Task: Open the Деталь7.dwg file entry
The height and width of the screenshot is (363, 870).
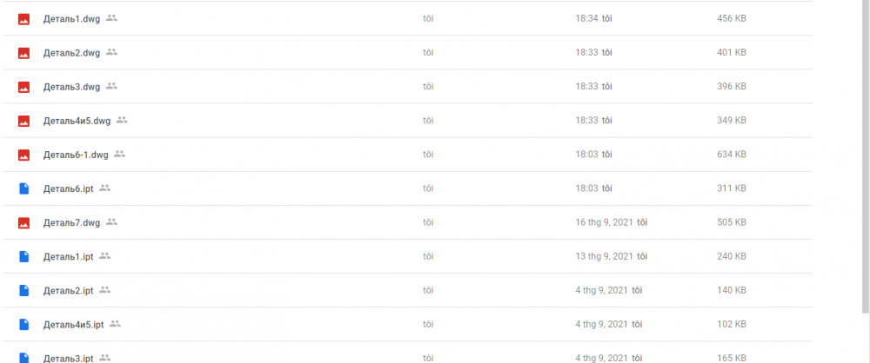Action: click(71, 222)
